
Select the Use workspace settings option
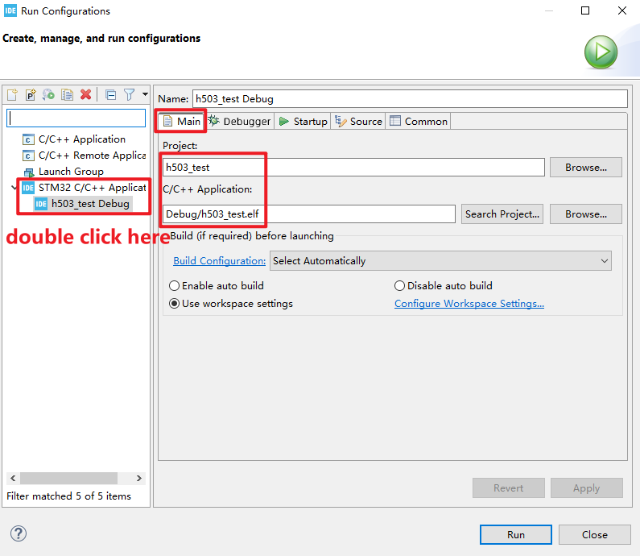tap(231, 304)
